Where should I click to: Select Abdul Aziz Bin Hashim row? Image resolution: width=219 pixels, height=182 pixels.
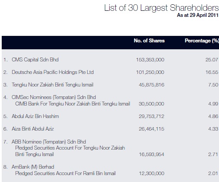pyautogui.click(x=35, y=116)
